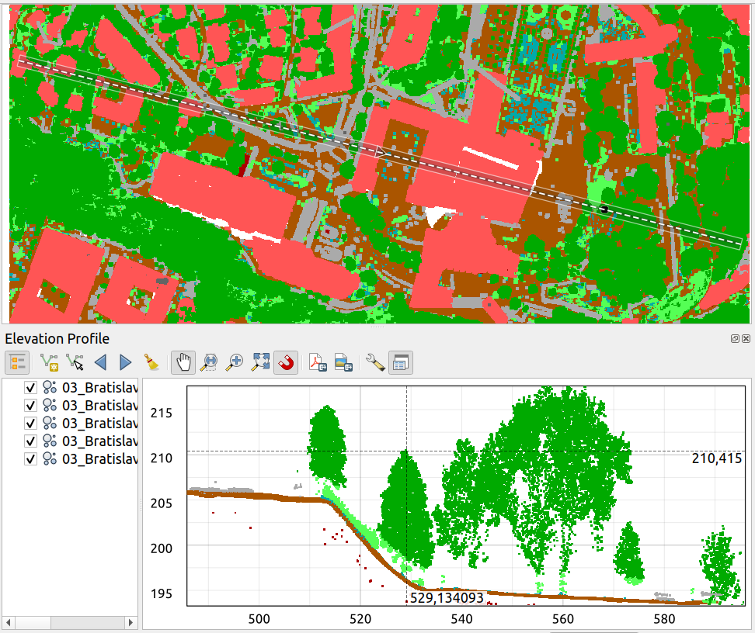Click the last layer's point cloud icon
Screen dimensions: 755x633
(x=50, y=459)
